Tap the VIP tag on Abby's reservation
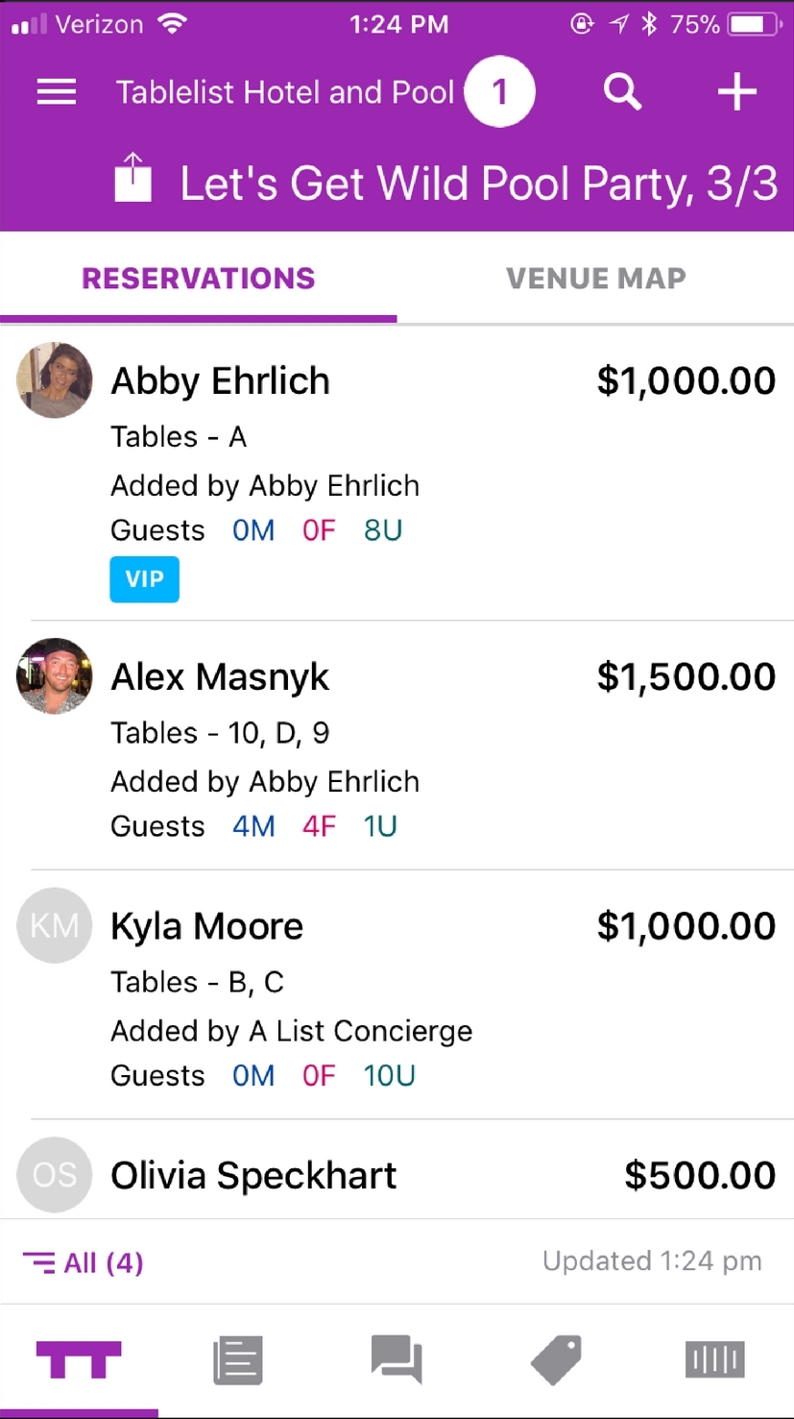The width and height of the screenshot is (794, 1419). [144, 579]
